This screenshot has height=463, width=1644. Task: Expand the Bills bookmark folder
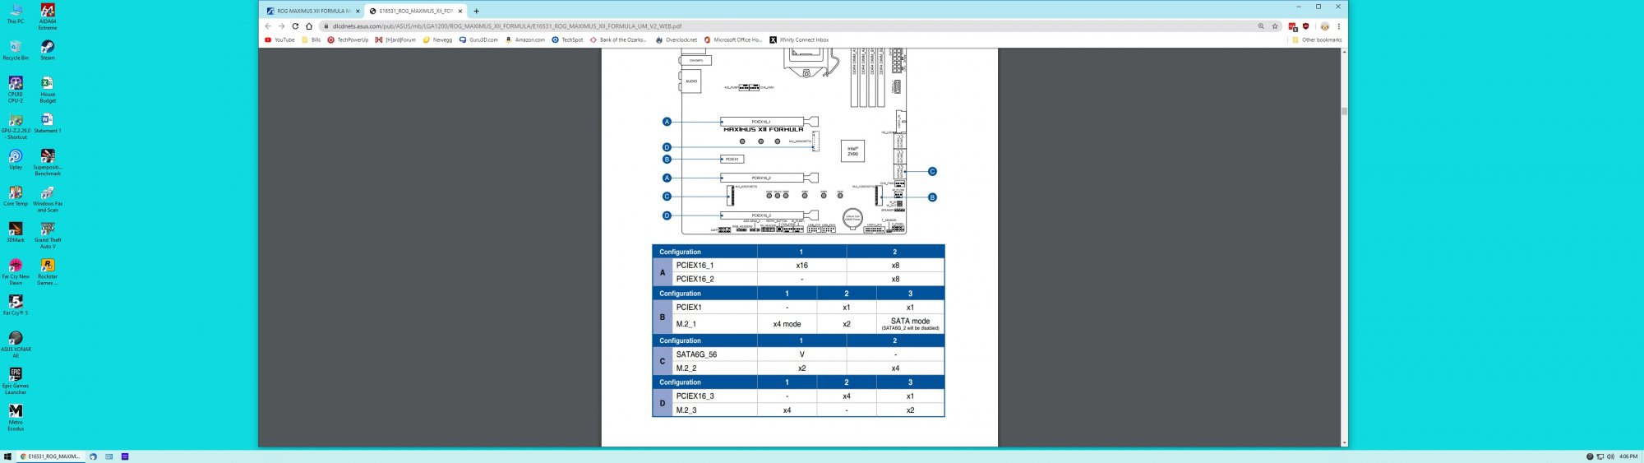point(312,39)
